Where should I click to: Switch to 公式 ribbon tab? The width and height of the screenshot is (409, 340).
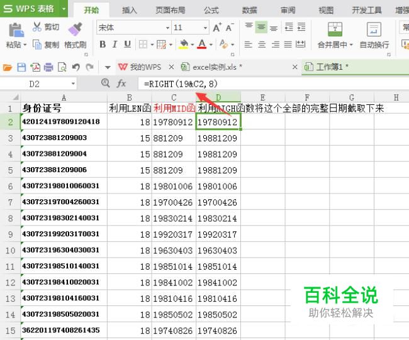click(x=211, y=10)
